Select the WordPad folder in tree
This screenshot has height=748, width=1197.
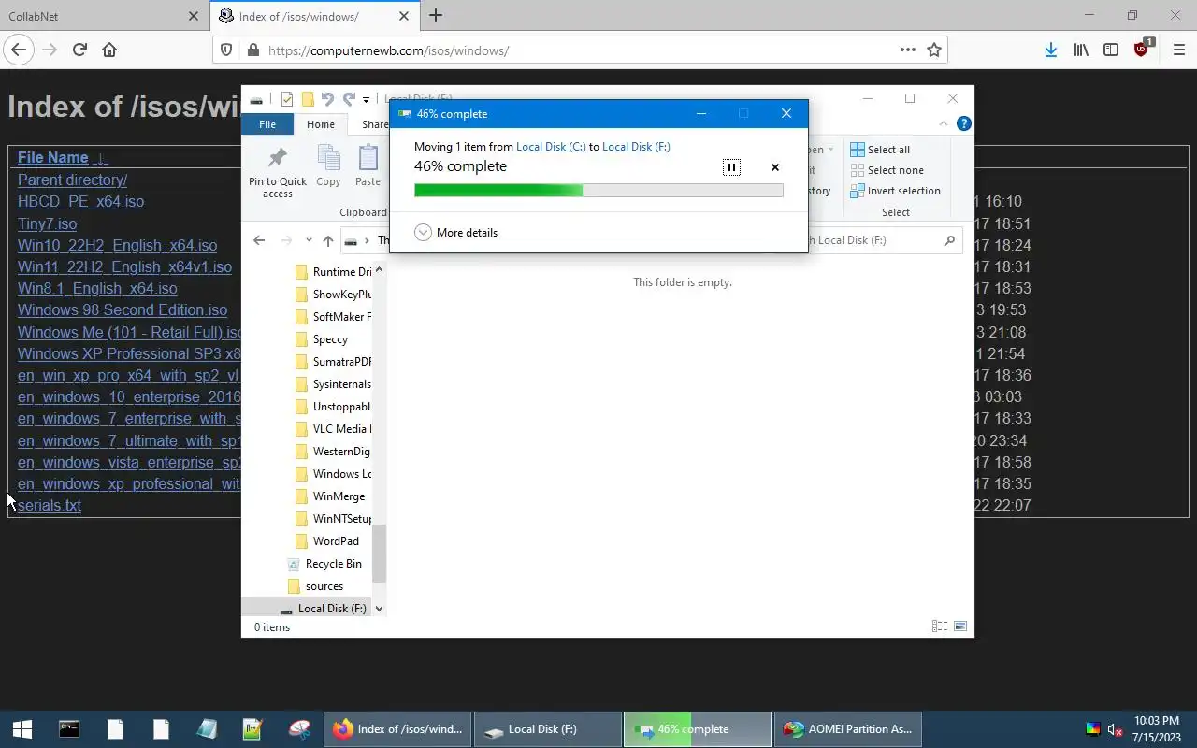(x=336, y=541)
